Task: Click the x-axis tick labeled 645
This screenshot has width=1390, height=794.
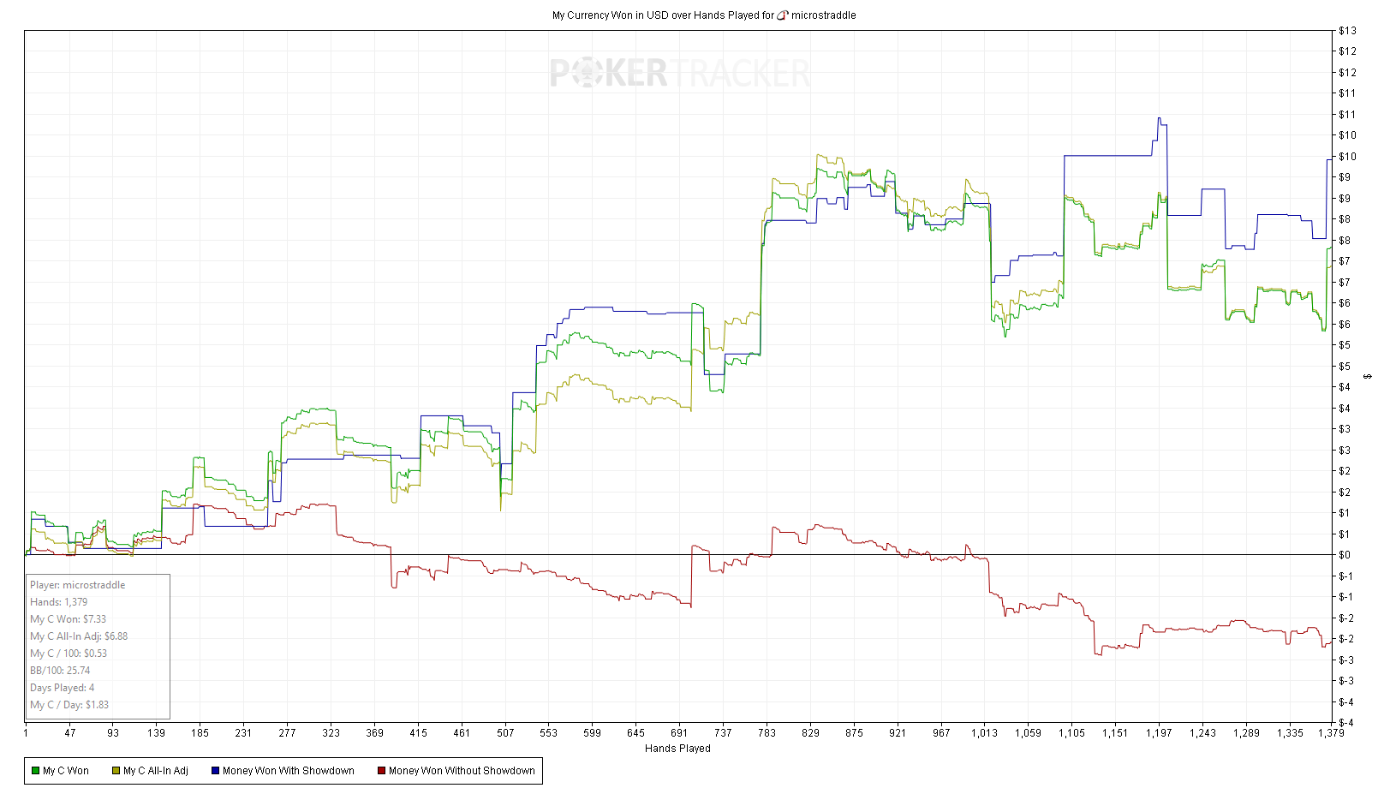Action: [635, 733]
